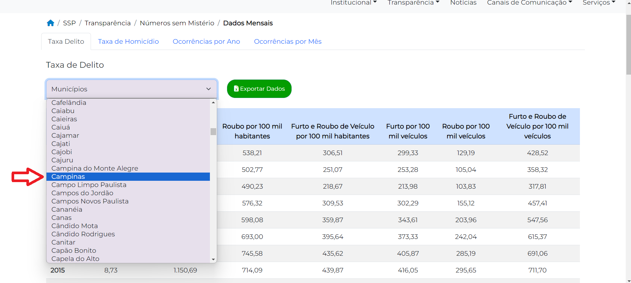Image resolution: width=631 pixels, height=283 pixels.
Task: Open the Municípios dropdown
Action: point(131,89)
